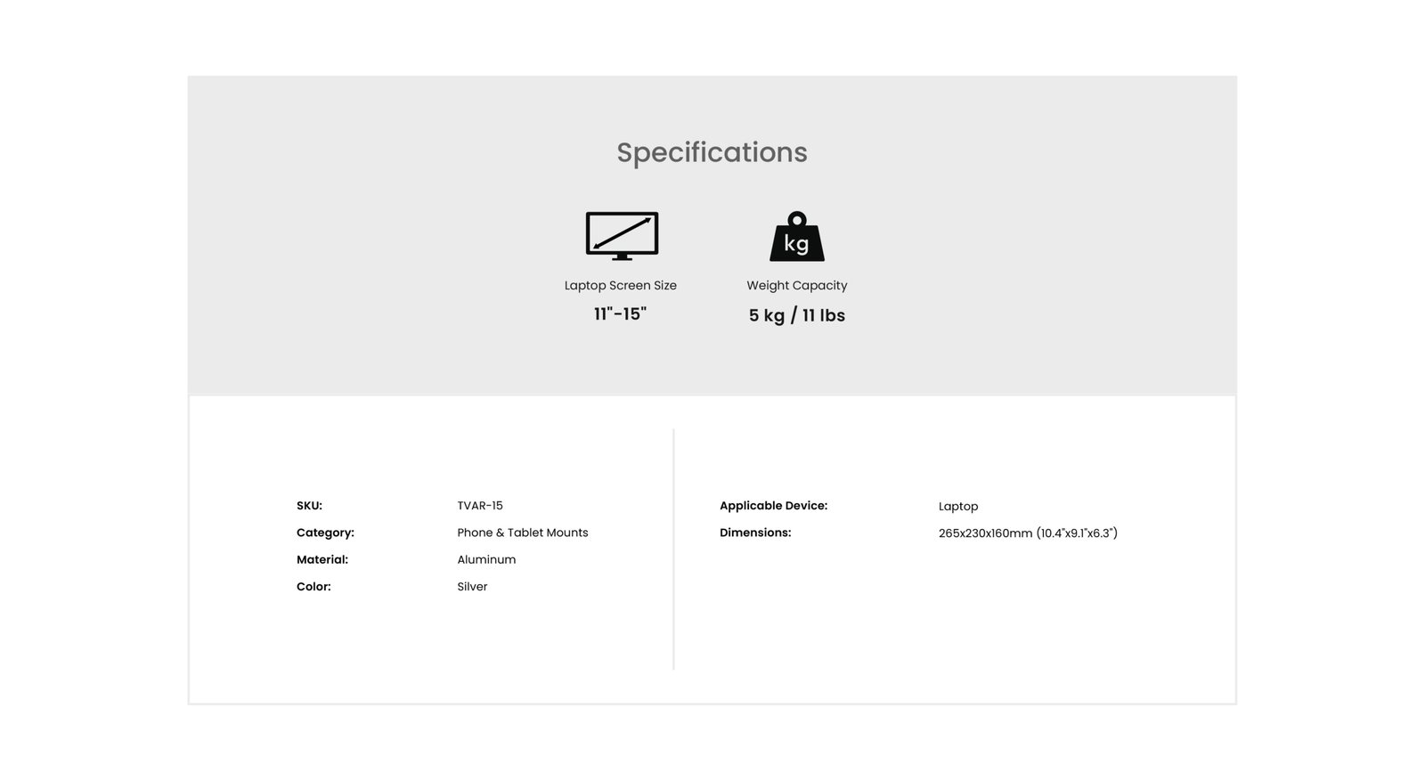Click the vertical divider between spec columns
This screenshot has height=781, width=1425.
(x=673, y=549)
